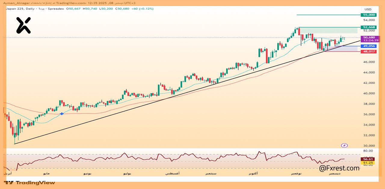This screenshot has width=385, height=189.
Task: Click the green 55,000 target price label
Action: (369, 14)
